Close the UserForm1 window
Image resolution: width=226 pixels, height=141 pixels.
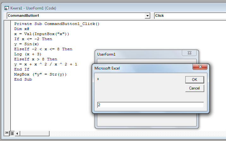coord(189,53)
